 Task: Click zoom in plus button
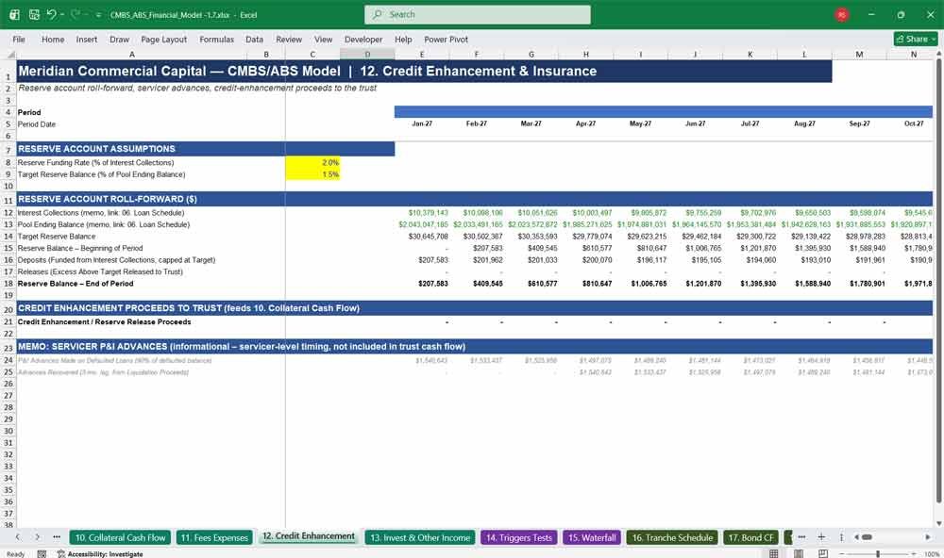pyautogui.click(x=913, y=553)
